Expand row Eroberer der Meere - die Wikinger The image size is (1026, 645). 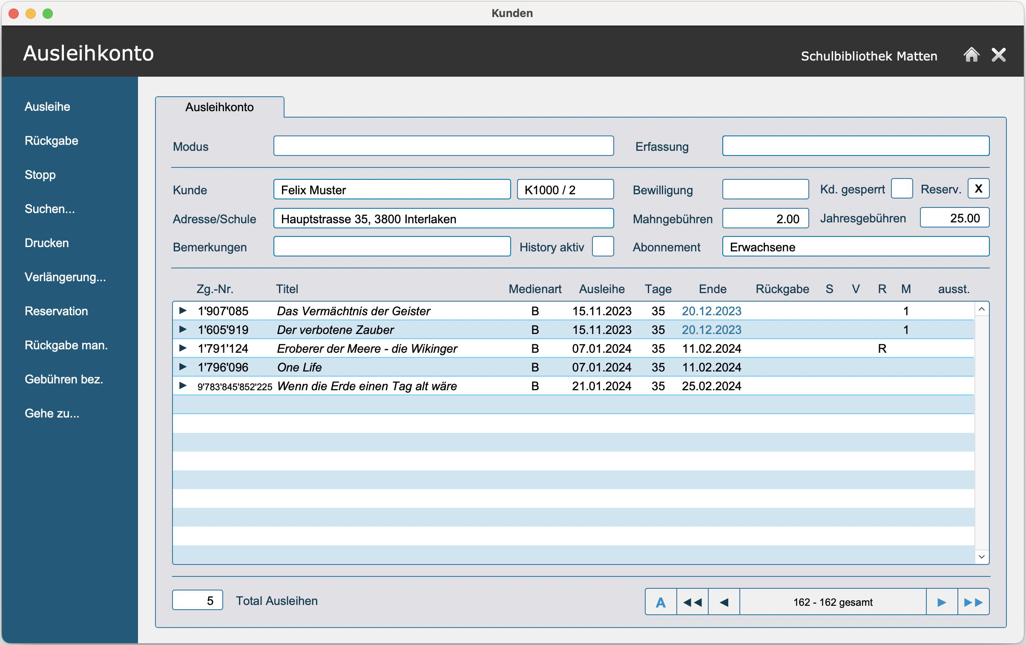(x=183, y=348)
